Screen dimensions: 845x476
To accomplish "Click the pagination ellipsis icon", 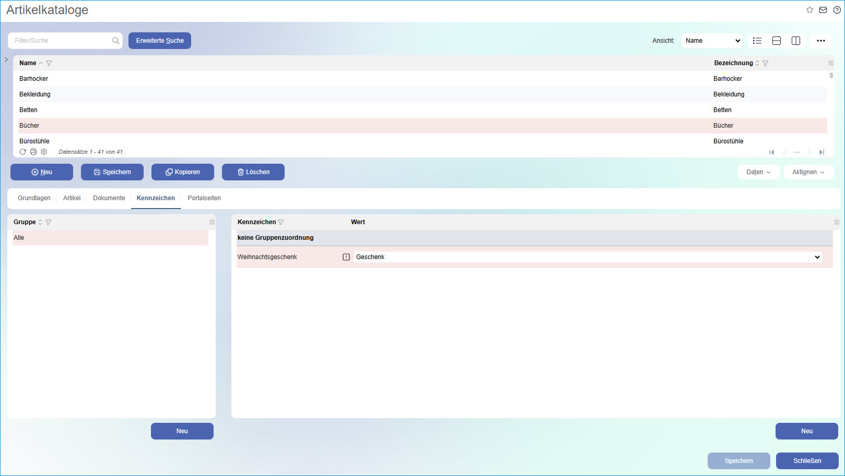I will pyautogui.click(x=797, y=152).
